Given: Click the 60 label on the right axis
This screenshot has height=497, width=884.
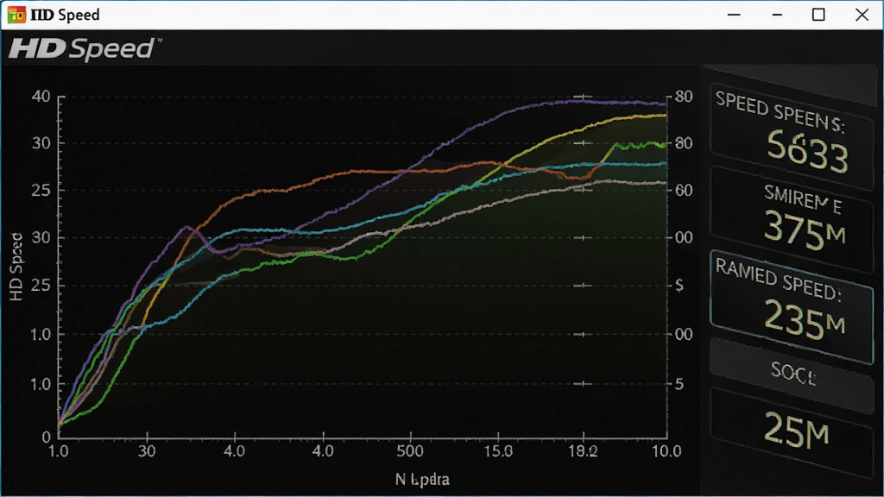Looking at the screenshot, I should point(684,191).
